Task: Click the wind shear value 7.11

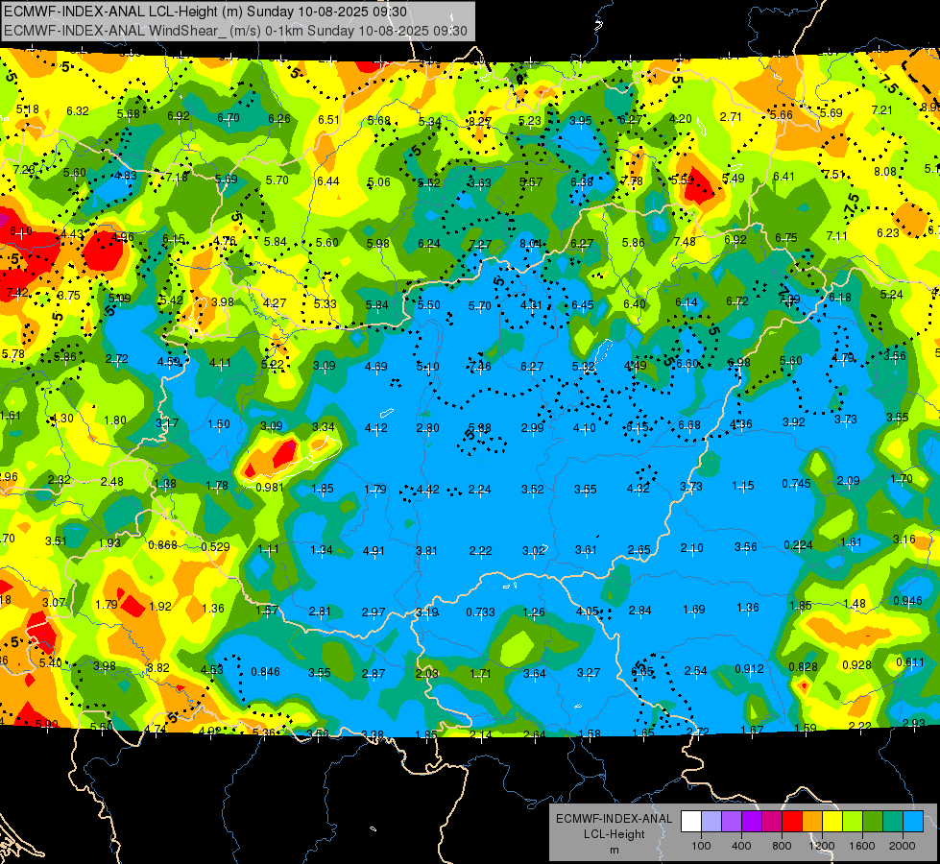Action: 837,235
